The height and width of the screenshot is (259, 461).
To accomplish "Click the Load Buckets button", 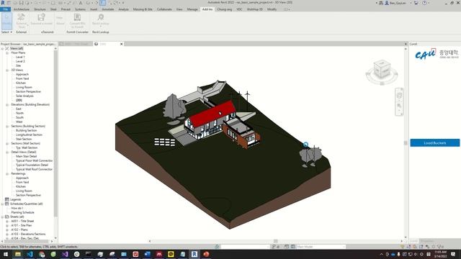I will coord(435,143).
